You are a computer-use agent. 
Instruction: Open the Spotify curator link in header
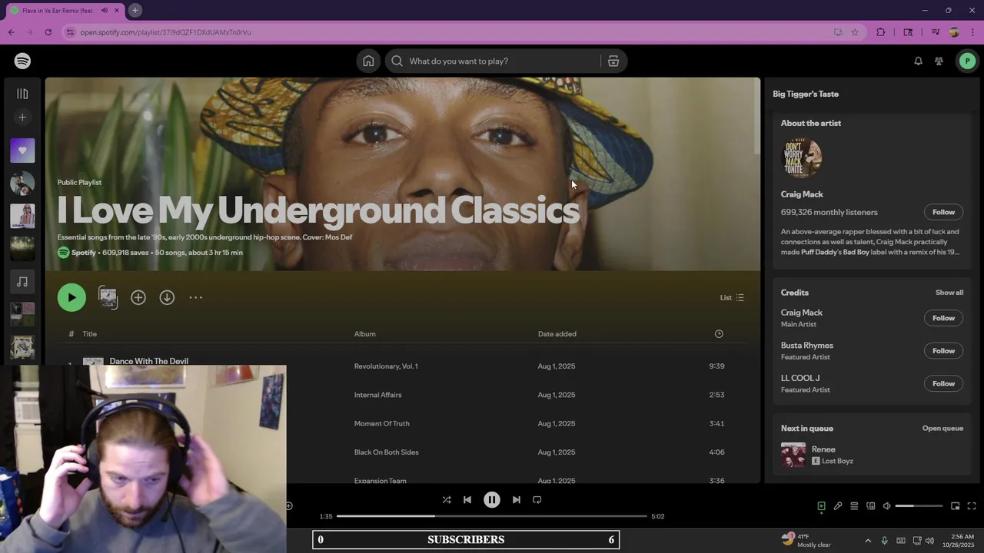[x=83, y=253]
